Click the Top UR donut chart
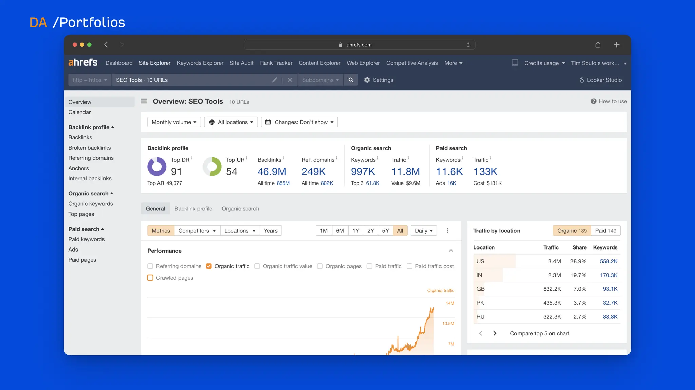 tap(212, 166)
